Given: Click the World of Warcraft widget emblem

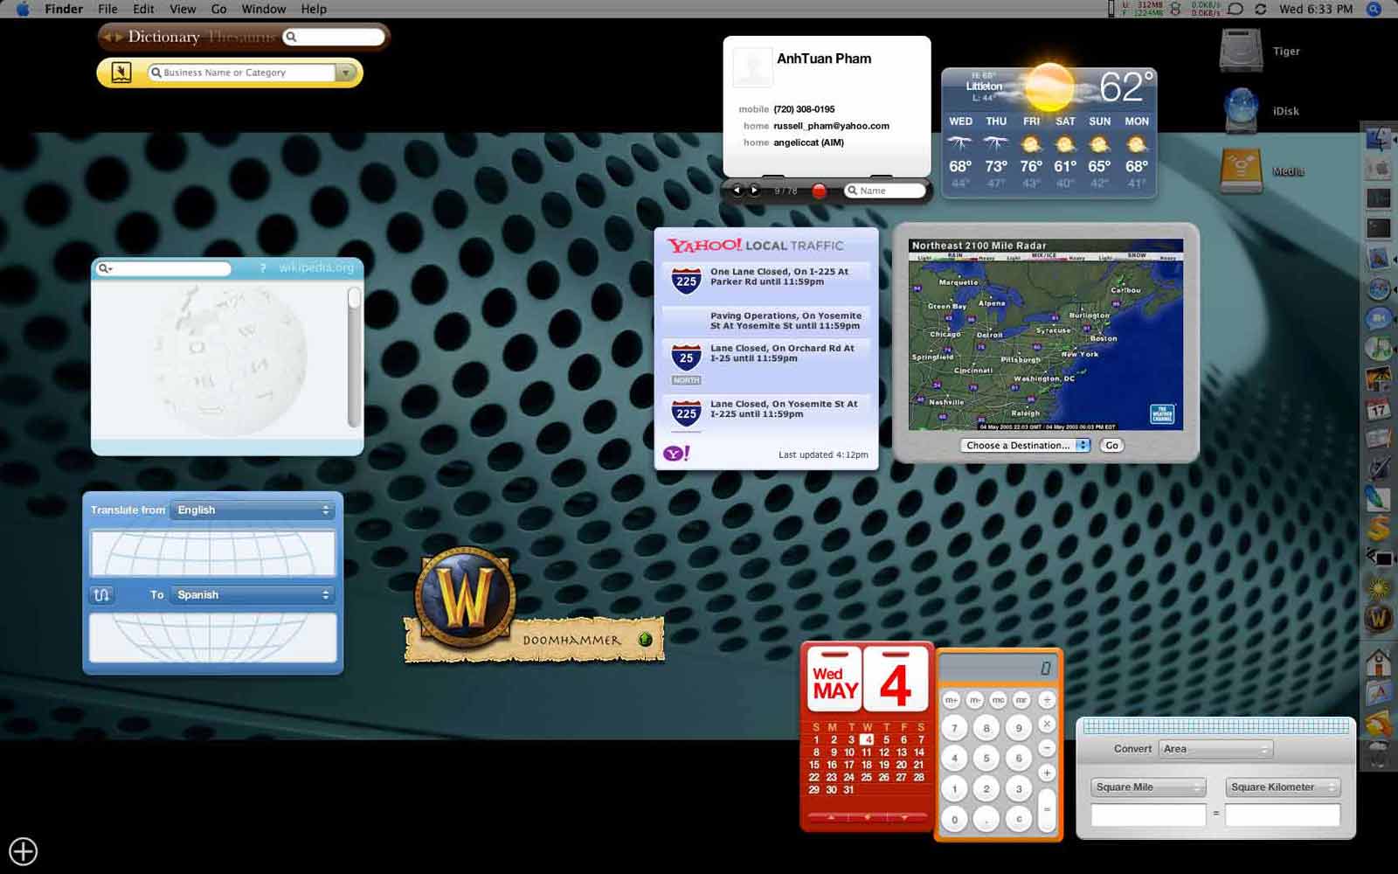Looking at the screenshot, I should click(x=465, y=599).
